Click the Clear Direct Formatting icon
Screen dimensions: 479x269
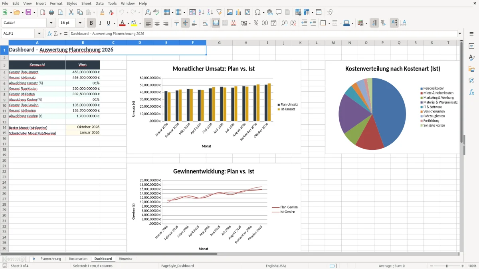tap(111, 12)
